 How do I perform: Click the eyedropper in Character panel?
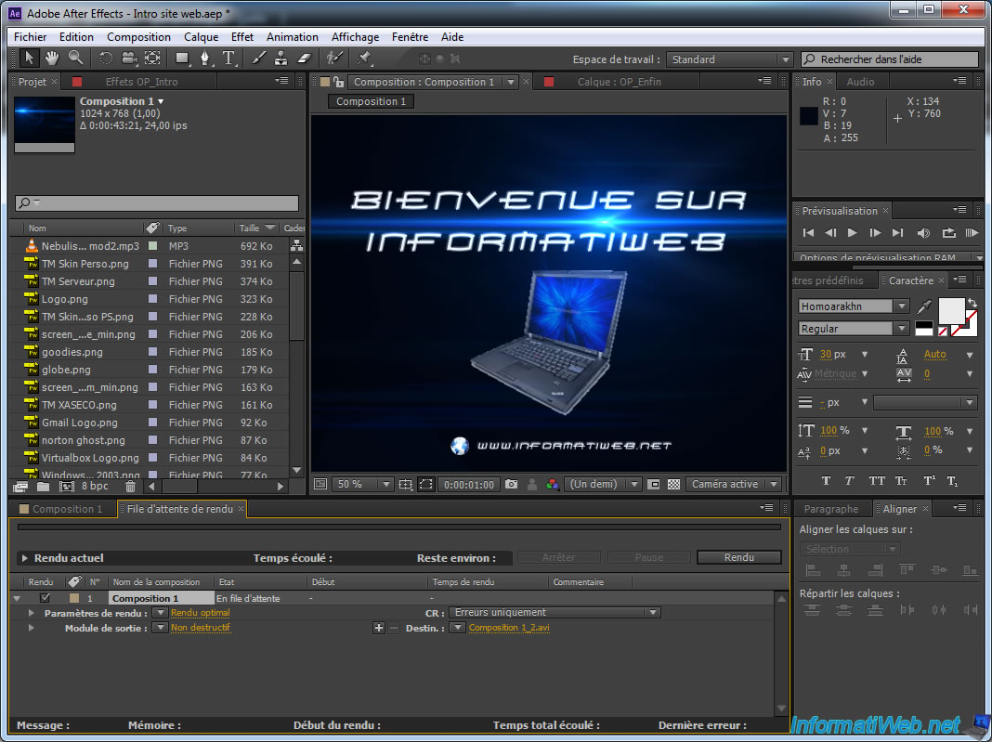pos(924,306)
